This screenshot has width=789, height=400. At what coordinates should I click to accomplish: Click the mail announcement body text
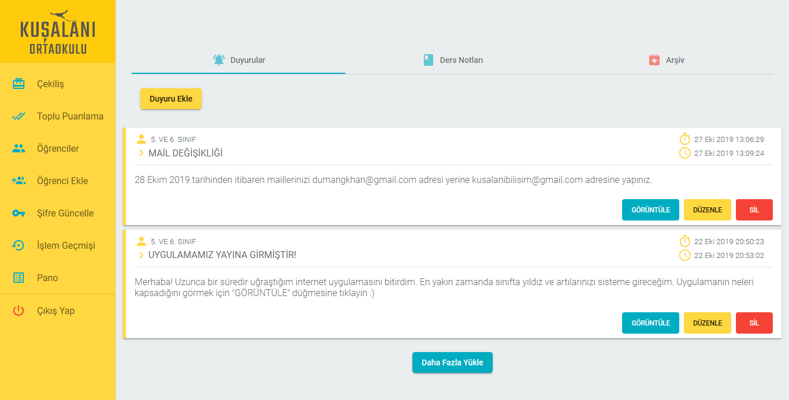(x=393, y=180)
